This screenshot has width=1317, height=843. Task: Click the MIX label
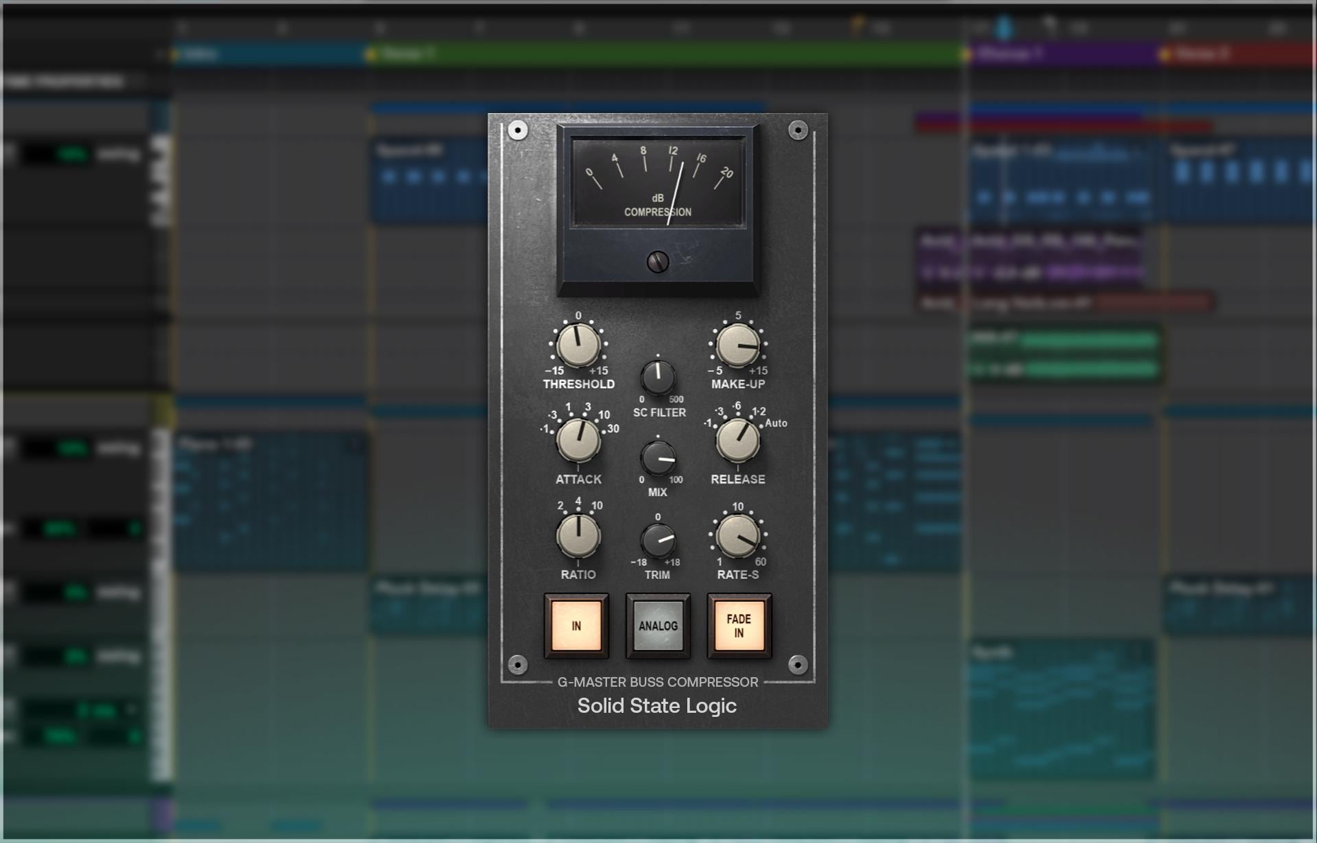(657, 493)
